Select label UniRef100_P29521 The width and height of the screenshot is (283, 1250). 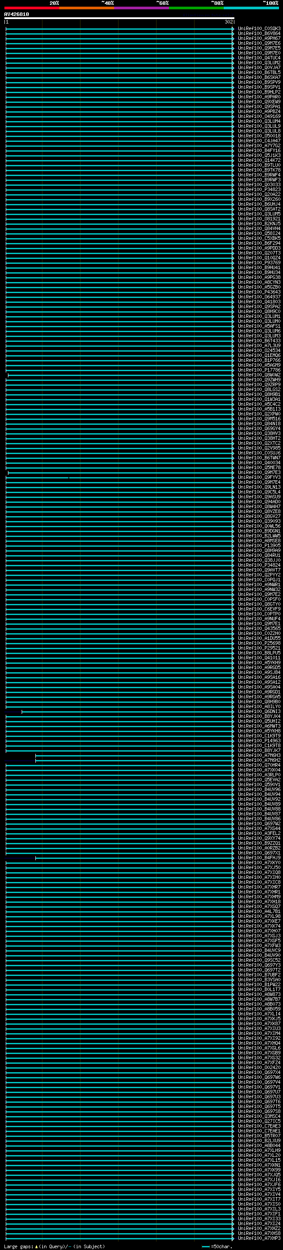pos(259,648)
